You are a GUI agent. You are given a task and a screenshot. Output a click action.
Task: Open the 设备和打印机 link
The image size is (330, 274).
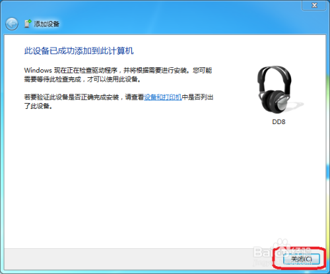click(x=163, y=97)
